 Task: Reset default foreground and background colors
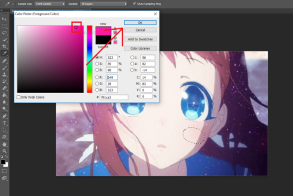point(2,157)
